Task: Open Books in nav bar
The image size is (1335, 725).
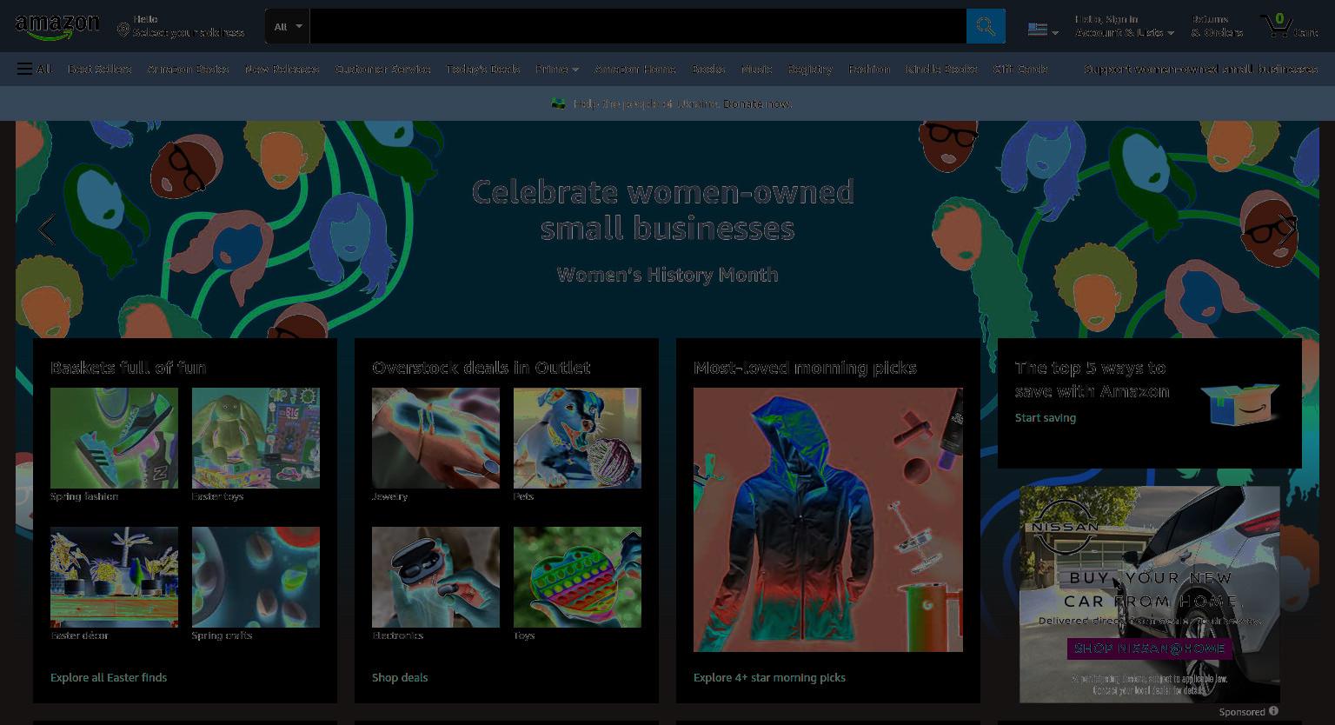Action: pos(708,69)
